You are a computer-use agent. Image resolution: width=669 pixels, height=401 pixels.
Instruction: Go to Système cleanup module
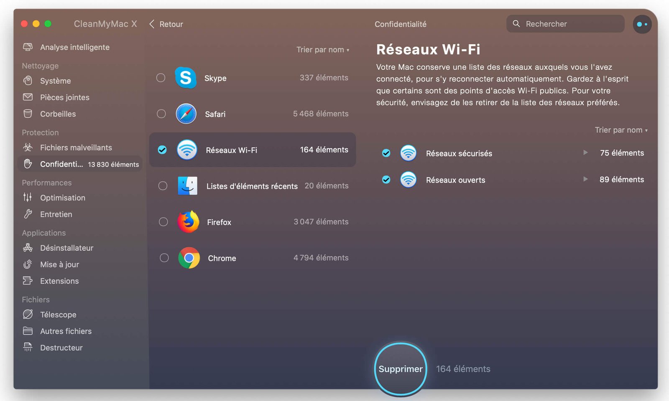click(x=56, y=81)
